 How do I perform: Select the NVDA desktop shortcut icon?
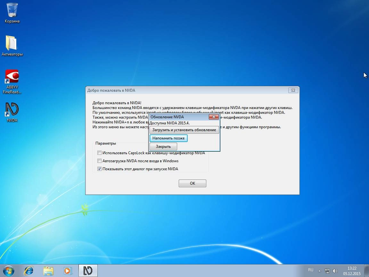(12, 112)
